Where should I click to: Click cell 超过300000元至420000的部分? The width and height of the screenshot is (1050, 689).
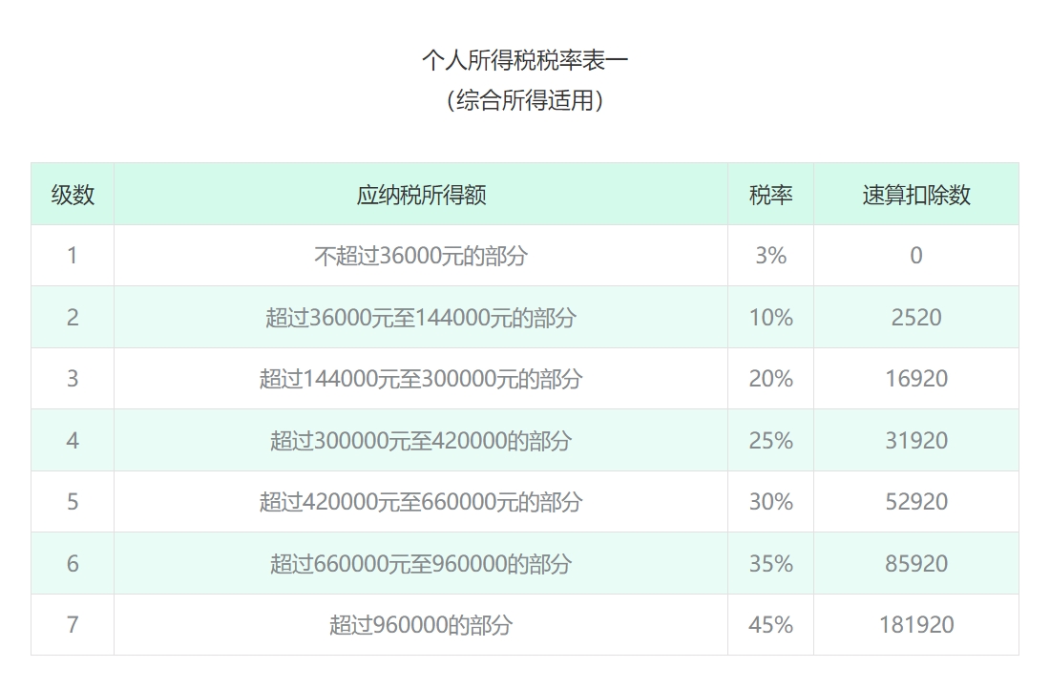click(421, 441)
